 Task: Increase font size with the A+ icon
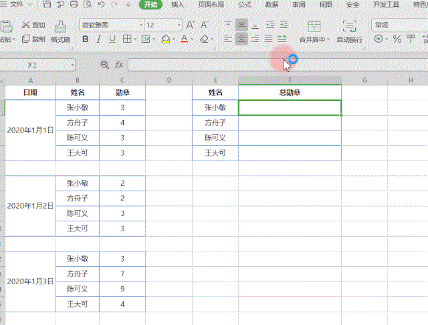191,25
